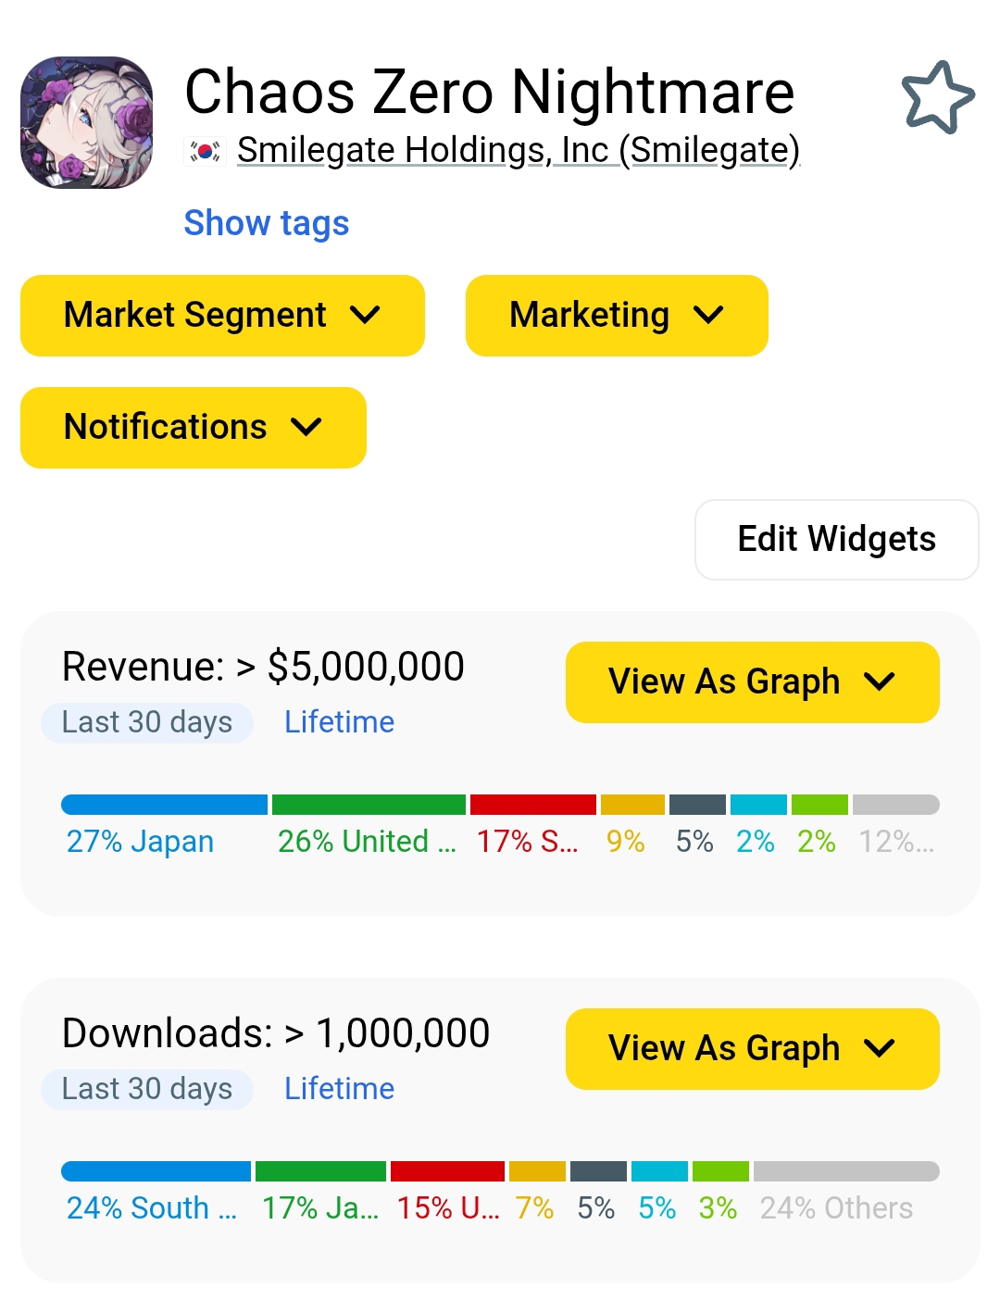Expand the Marketing dropdown

pos(617,316)
